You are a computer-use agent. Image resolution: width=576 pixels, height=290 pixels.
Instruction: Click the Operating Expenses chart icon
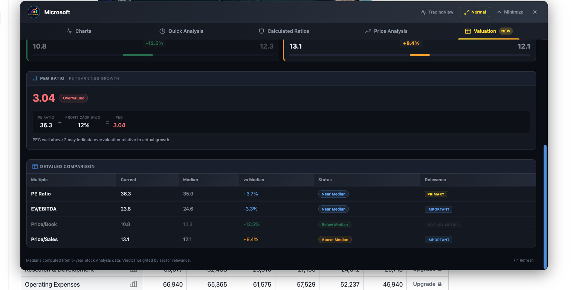tap(133, 284)
